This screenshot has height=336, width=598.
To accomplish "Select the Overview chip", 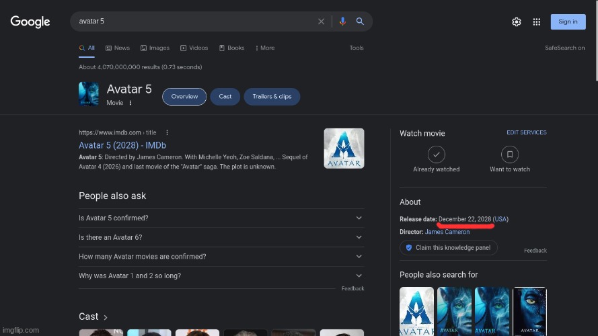I will tap(184, 97).
